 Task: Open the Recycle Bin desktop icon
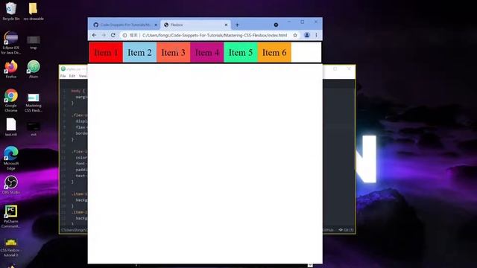coord(11,12)
